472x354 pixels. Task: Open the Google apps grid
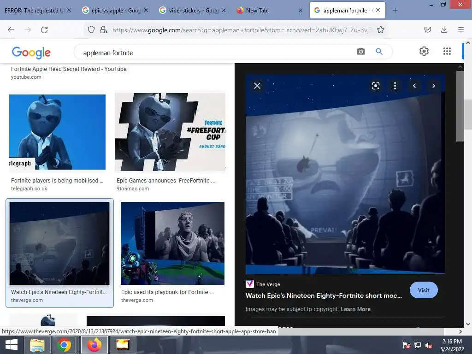447,51
